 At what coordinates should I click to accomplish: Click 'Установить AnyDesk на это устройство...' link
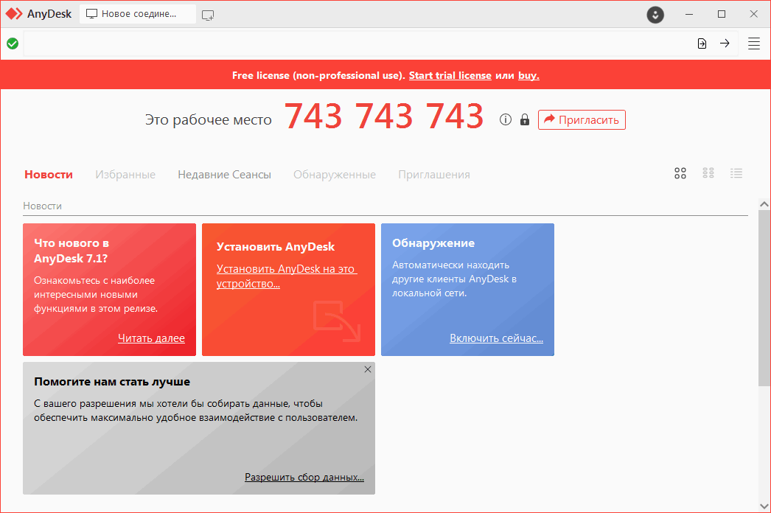point(287,276)
